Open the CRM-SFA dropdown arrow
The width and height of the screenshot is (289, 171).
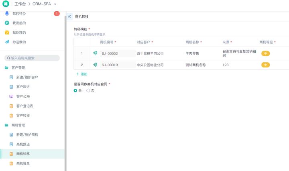(x=55, y=4)
